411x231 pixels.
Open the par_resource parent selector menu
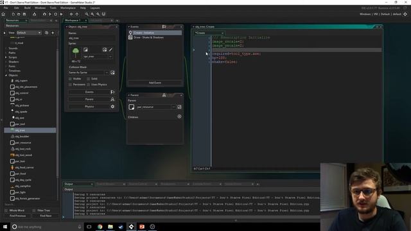click(173, 107)
